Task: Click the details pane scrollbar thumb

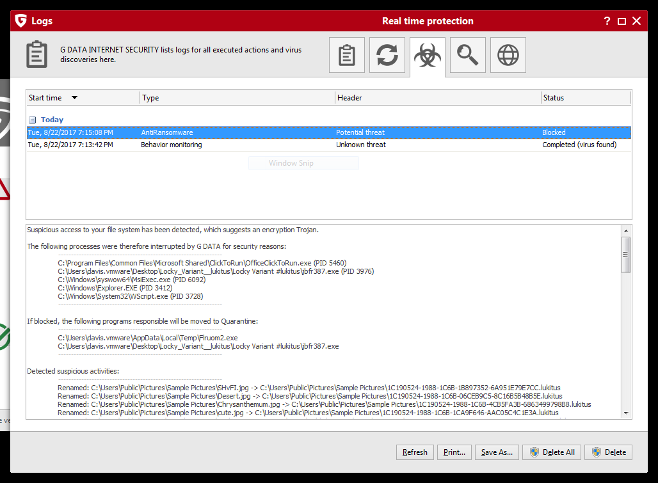Action: pyautogui.click(x=626, y=255)
